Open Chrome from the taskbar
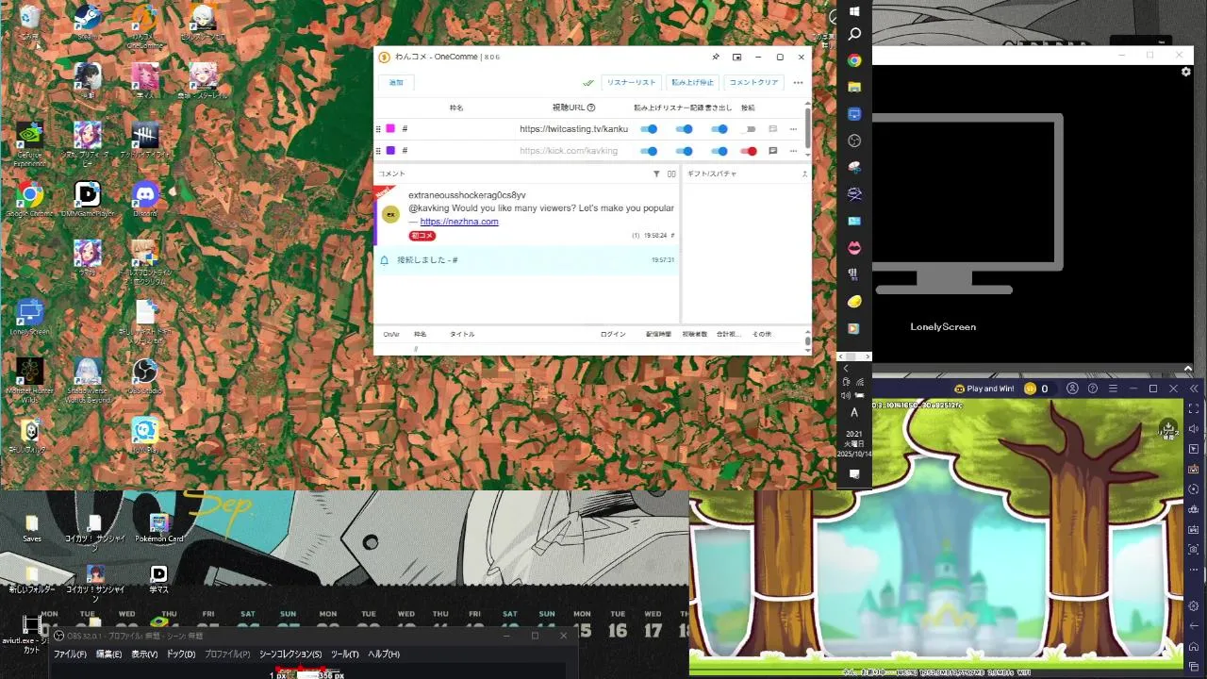Image resolution: width=1207 pixels, height=679 pixels. click(x=854, y=60)
